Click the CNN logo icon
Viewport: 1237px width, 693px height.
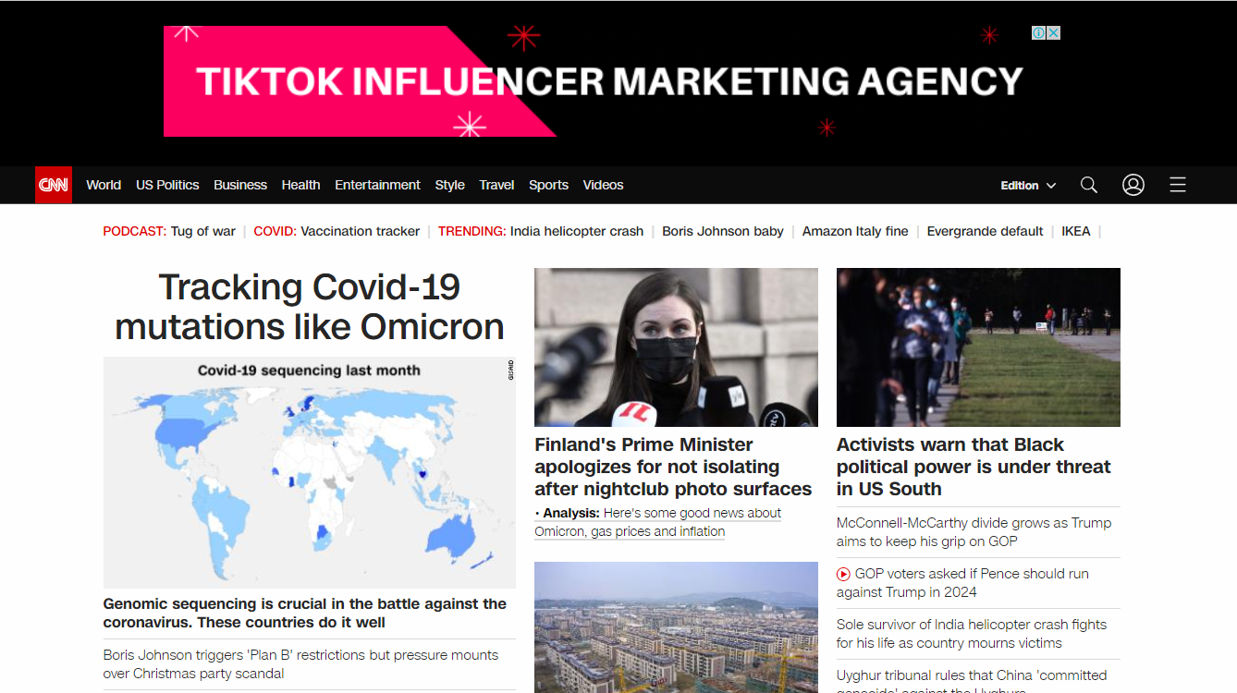pos(54,185)
